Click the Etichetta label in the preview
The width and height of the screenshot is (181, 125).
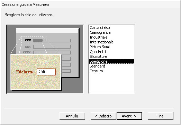25,72
